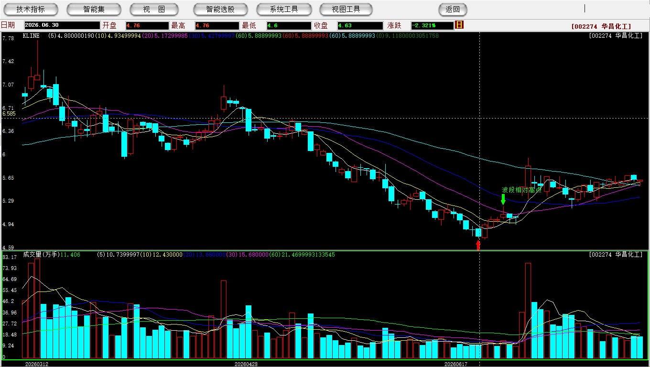This screenshot has height=367, width=650.
Task: Click the 成交量(万手) volume panel label
Action: pyautogui.click(x=42, y=255)
